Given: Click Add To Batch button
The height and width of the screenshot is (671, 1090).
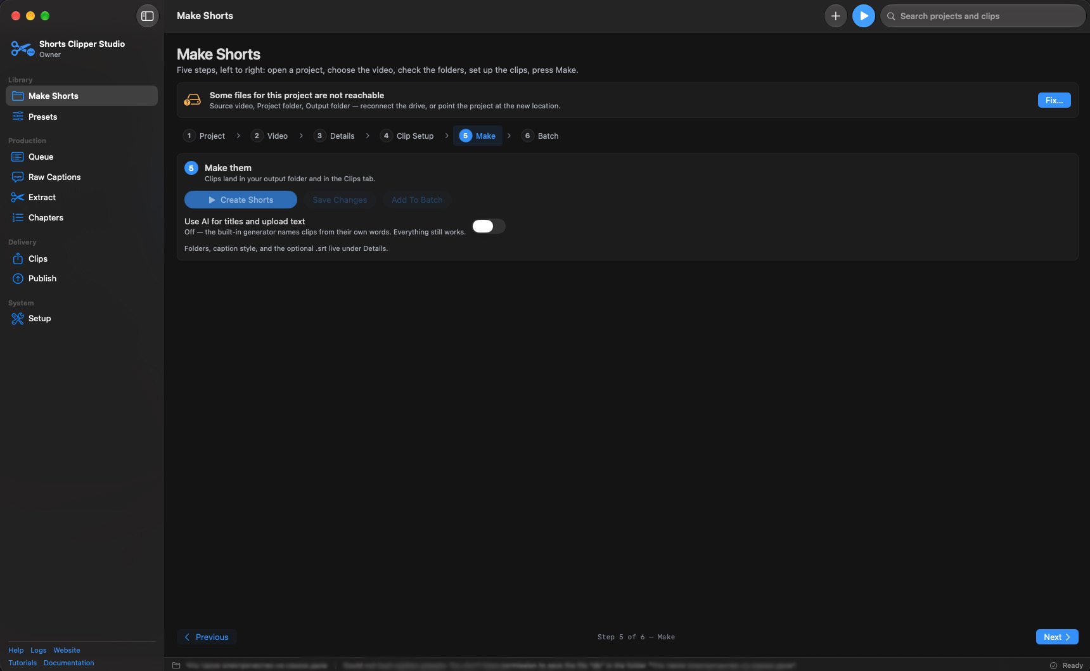Looking at the screenshot, I should tap(417, 200).
